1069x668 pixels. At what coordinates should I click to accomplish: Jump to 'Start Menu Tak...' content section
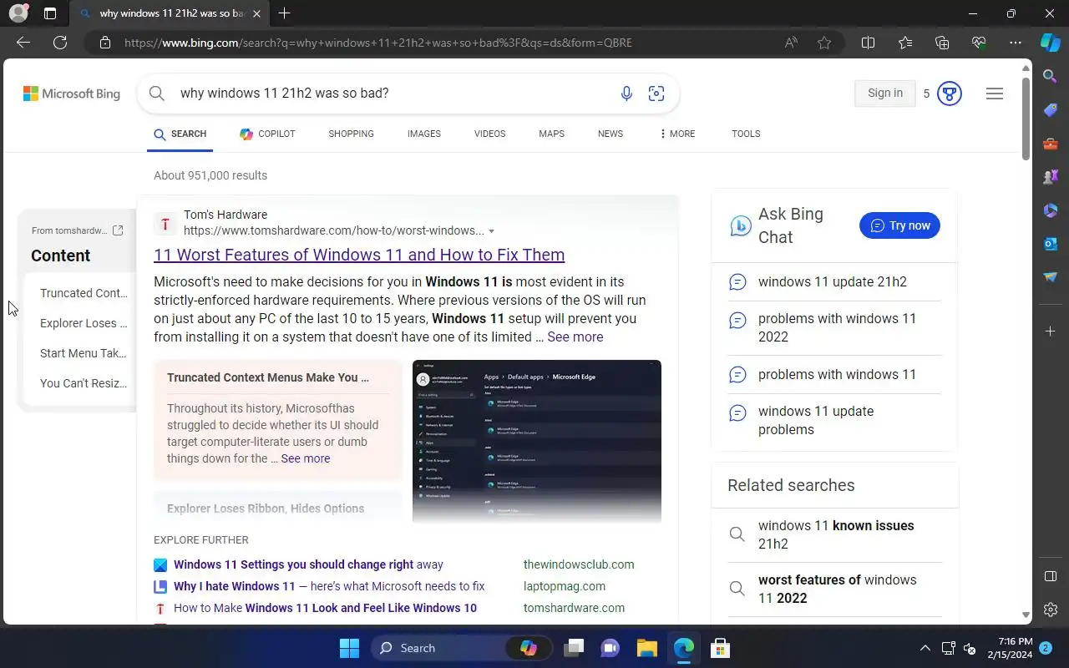click(84, 353)
